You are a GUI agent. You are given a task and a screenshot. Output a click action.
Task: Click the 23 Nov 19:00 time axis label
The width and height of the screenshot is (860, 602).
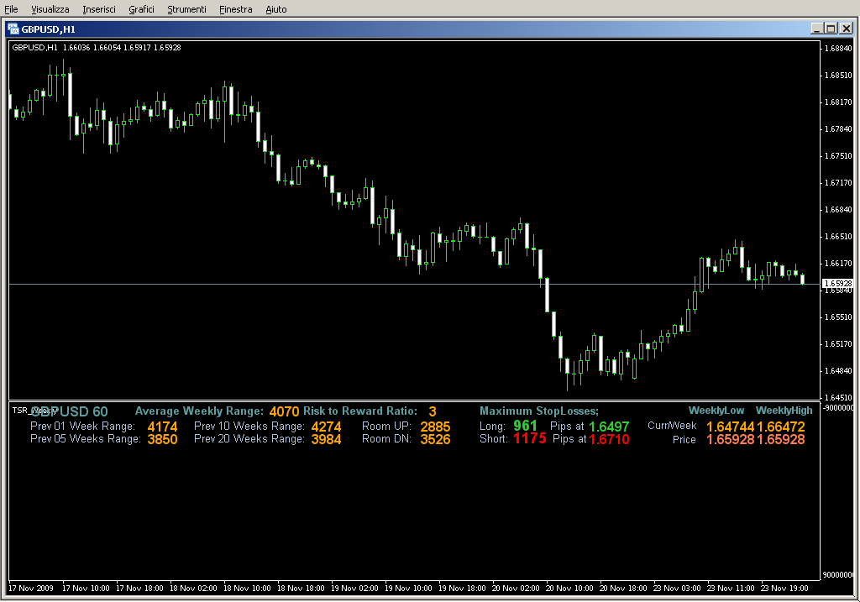784,589
